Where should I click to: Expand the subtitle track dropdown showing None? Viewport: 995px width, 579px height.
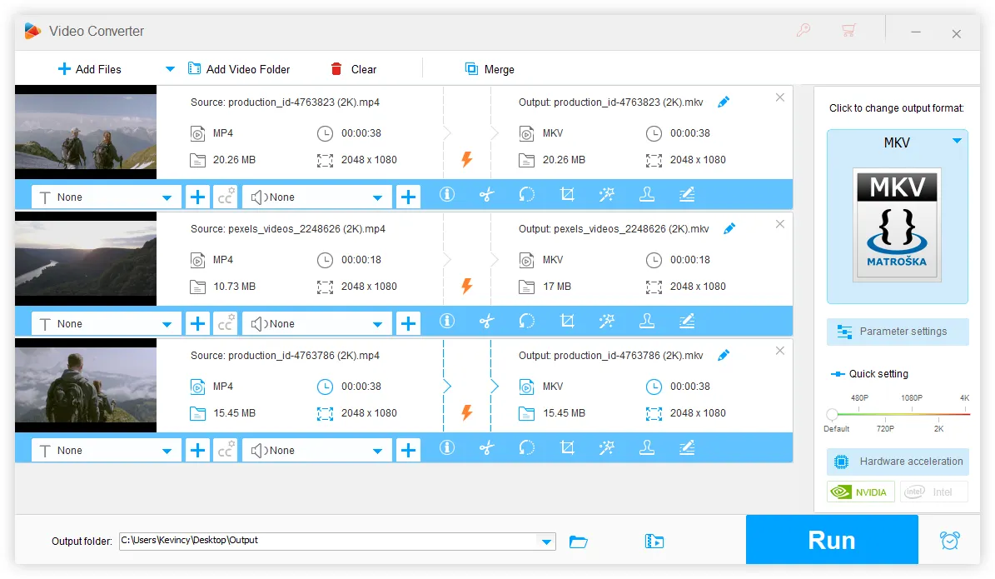click(x=105, y=197)
